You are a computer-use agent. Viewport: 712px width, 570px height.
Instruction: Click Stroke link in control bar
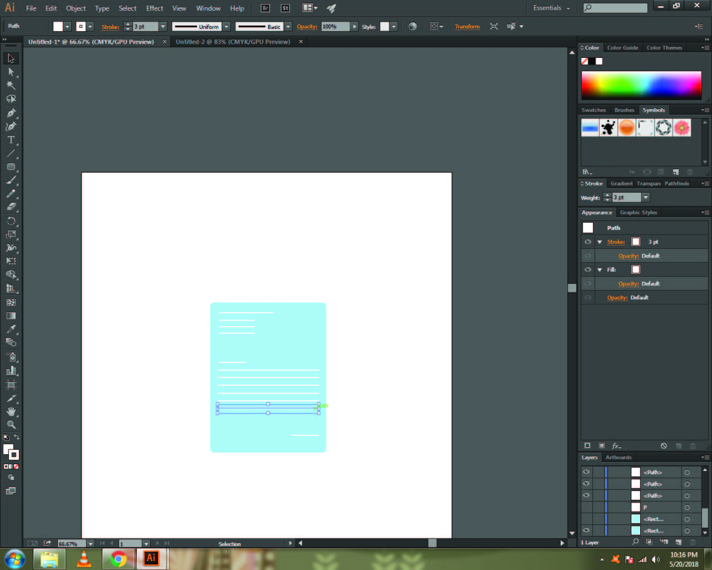pyautogui.click(x=110, y=27)
